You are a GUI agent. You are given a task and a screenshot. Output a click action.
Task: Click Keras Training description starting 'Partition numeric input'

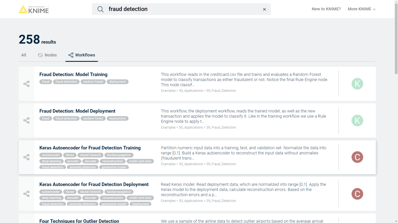tap(244, 153)
